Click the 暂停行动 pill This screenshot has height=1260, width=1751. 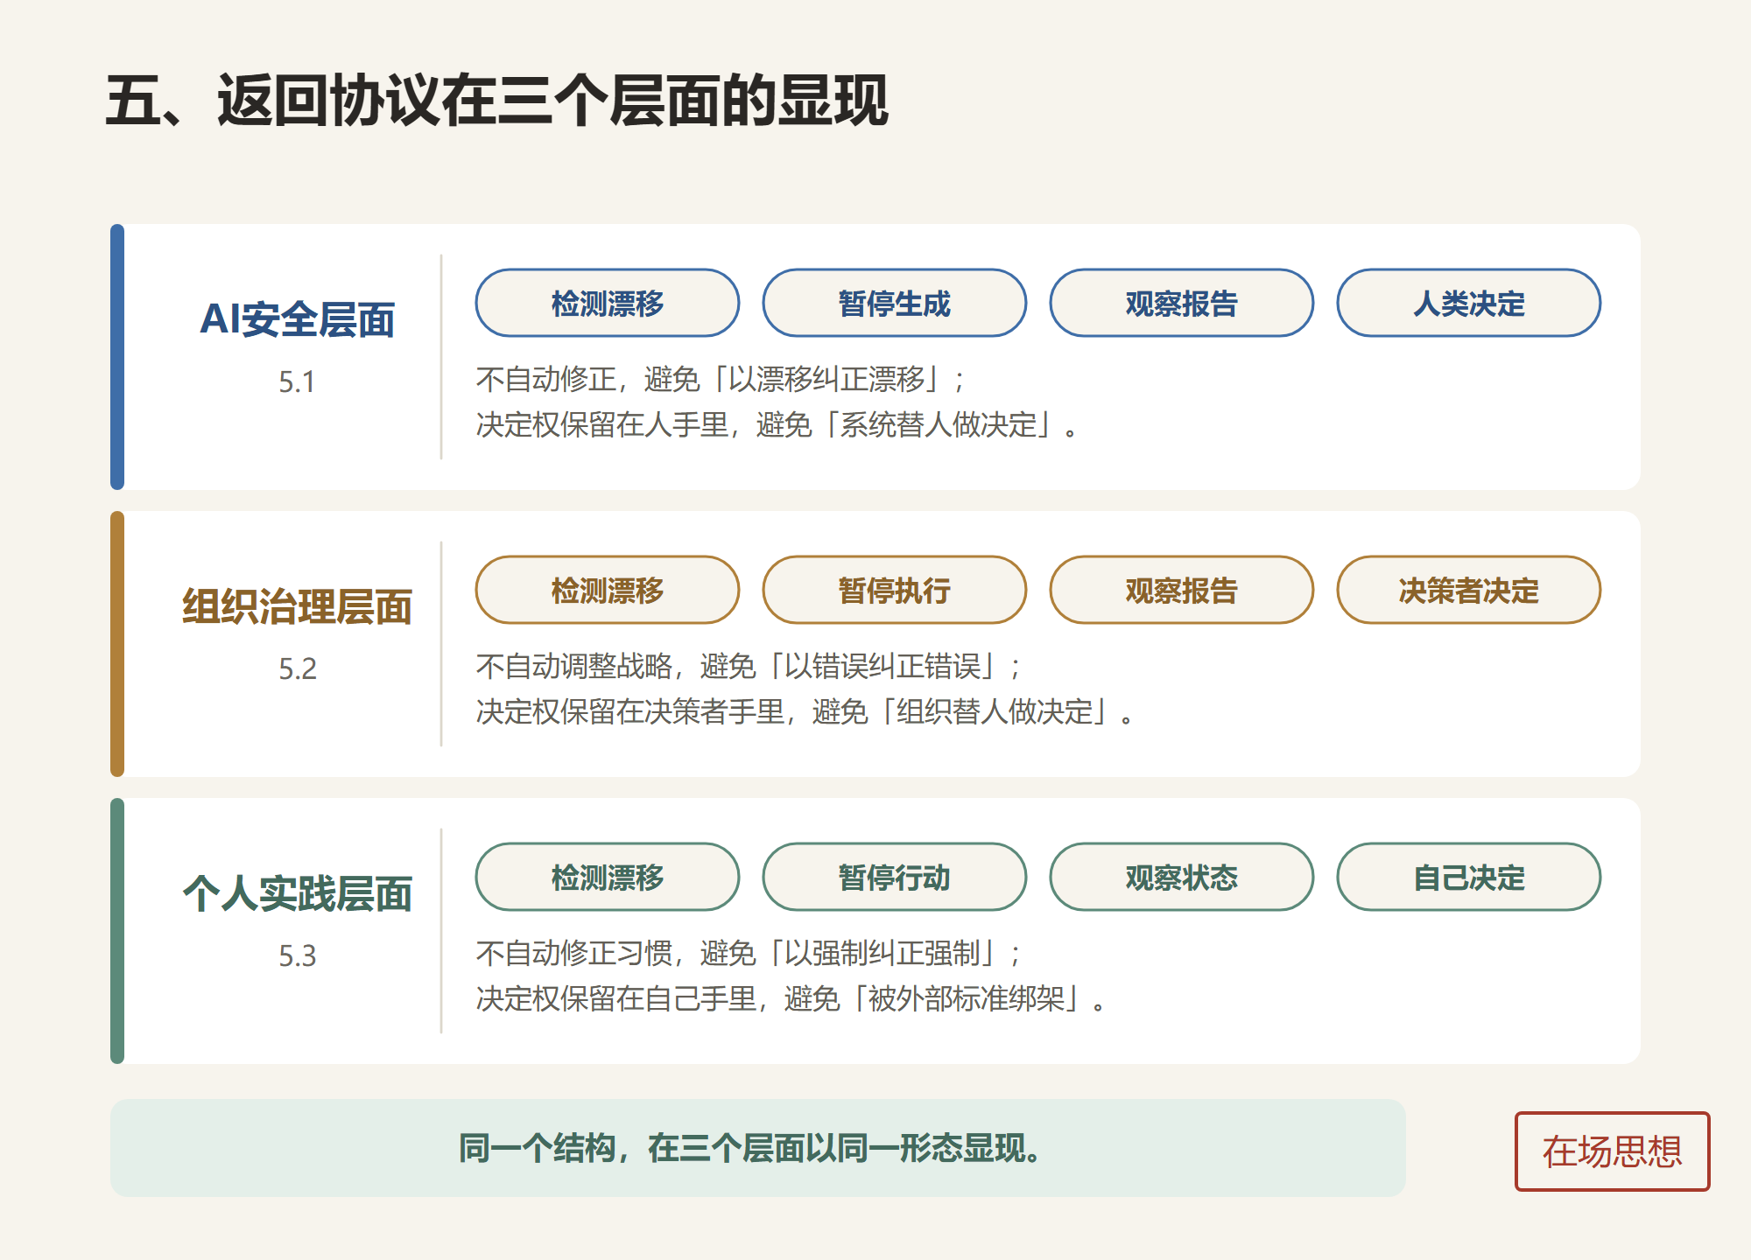click(x=895, y=877)
